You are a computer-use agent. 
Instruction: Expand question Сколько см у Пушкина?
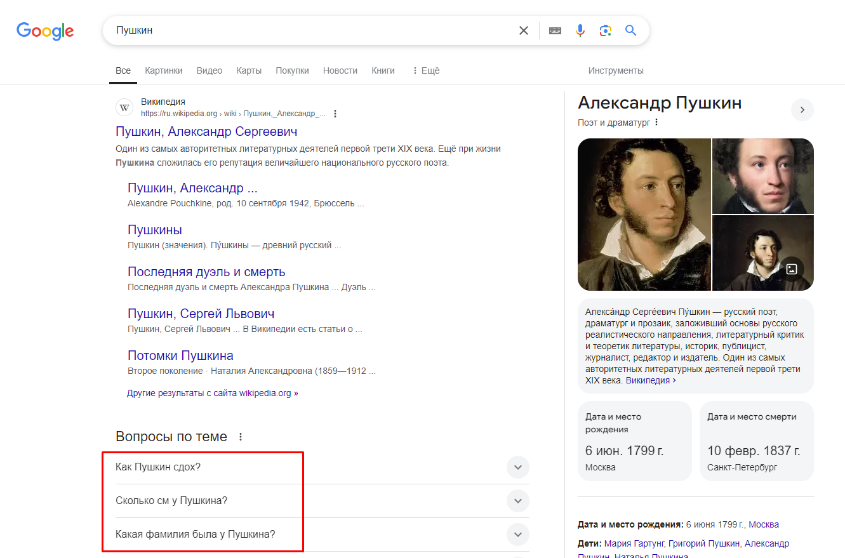323,501
